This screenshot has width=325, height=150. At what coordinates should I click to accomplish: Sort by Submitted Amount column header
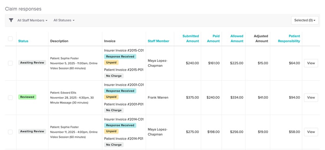(191, 39)
